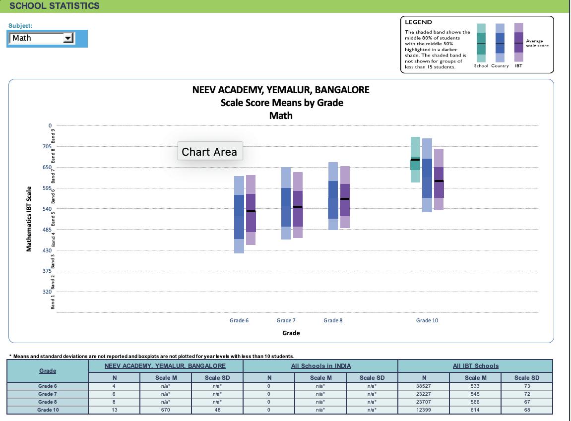The height and width of the screenshot is (421, 571).
Task: Click the Average scale score legend label
Action: 537,43
